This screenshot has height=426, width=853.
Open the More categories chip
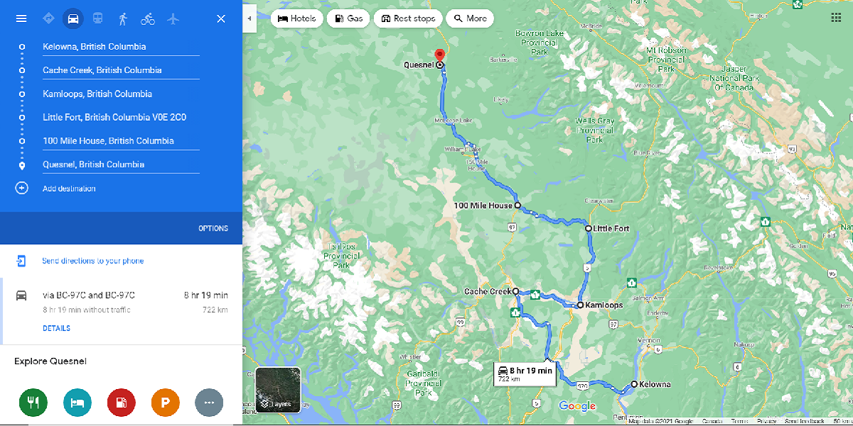[470, 18]
